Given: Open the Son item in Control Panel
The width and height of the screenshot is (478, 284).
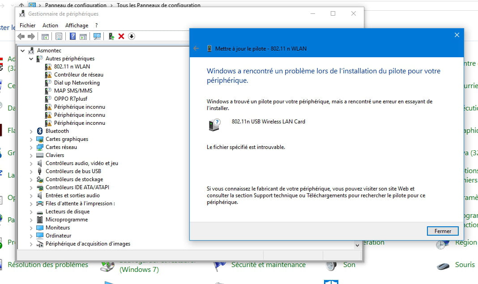Looking at the screenshot, I should (x=349, y=264).
